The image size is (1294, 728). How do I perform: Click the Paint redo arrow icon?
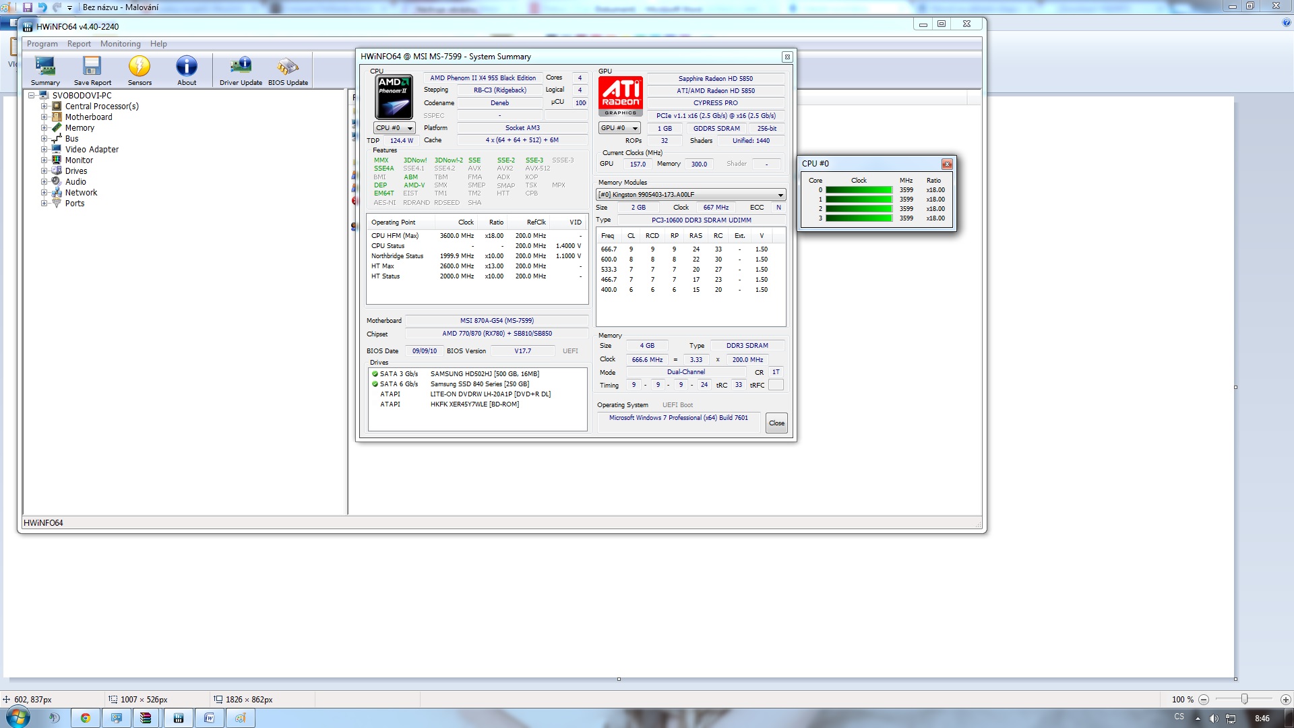click(57, 7)
